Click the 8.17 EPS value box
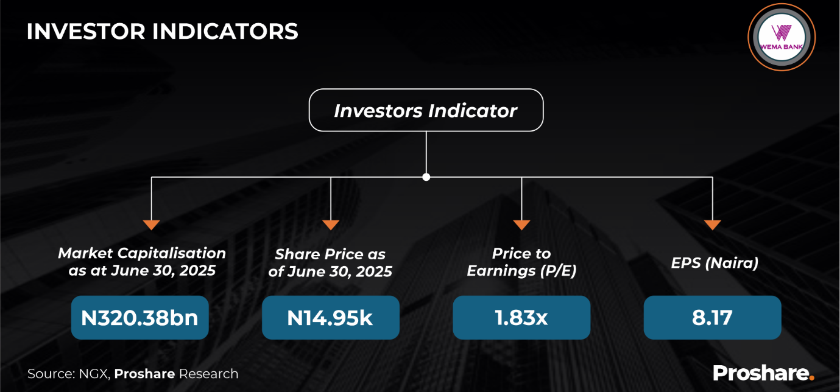Image resolution: width=840 pixels, height=392 pixels. (x=712, y=318)
